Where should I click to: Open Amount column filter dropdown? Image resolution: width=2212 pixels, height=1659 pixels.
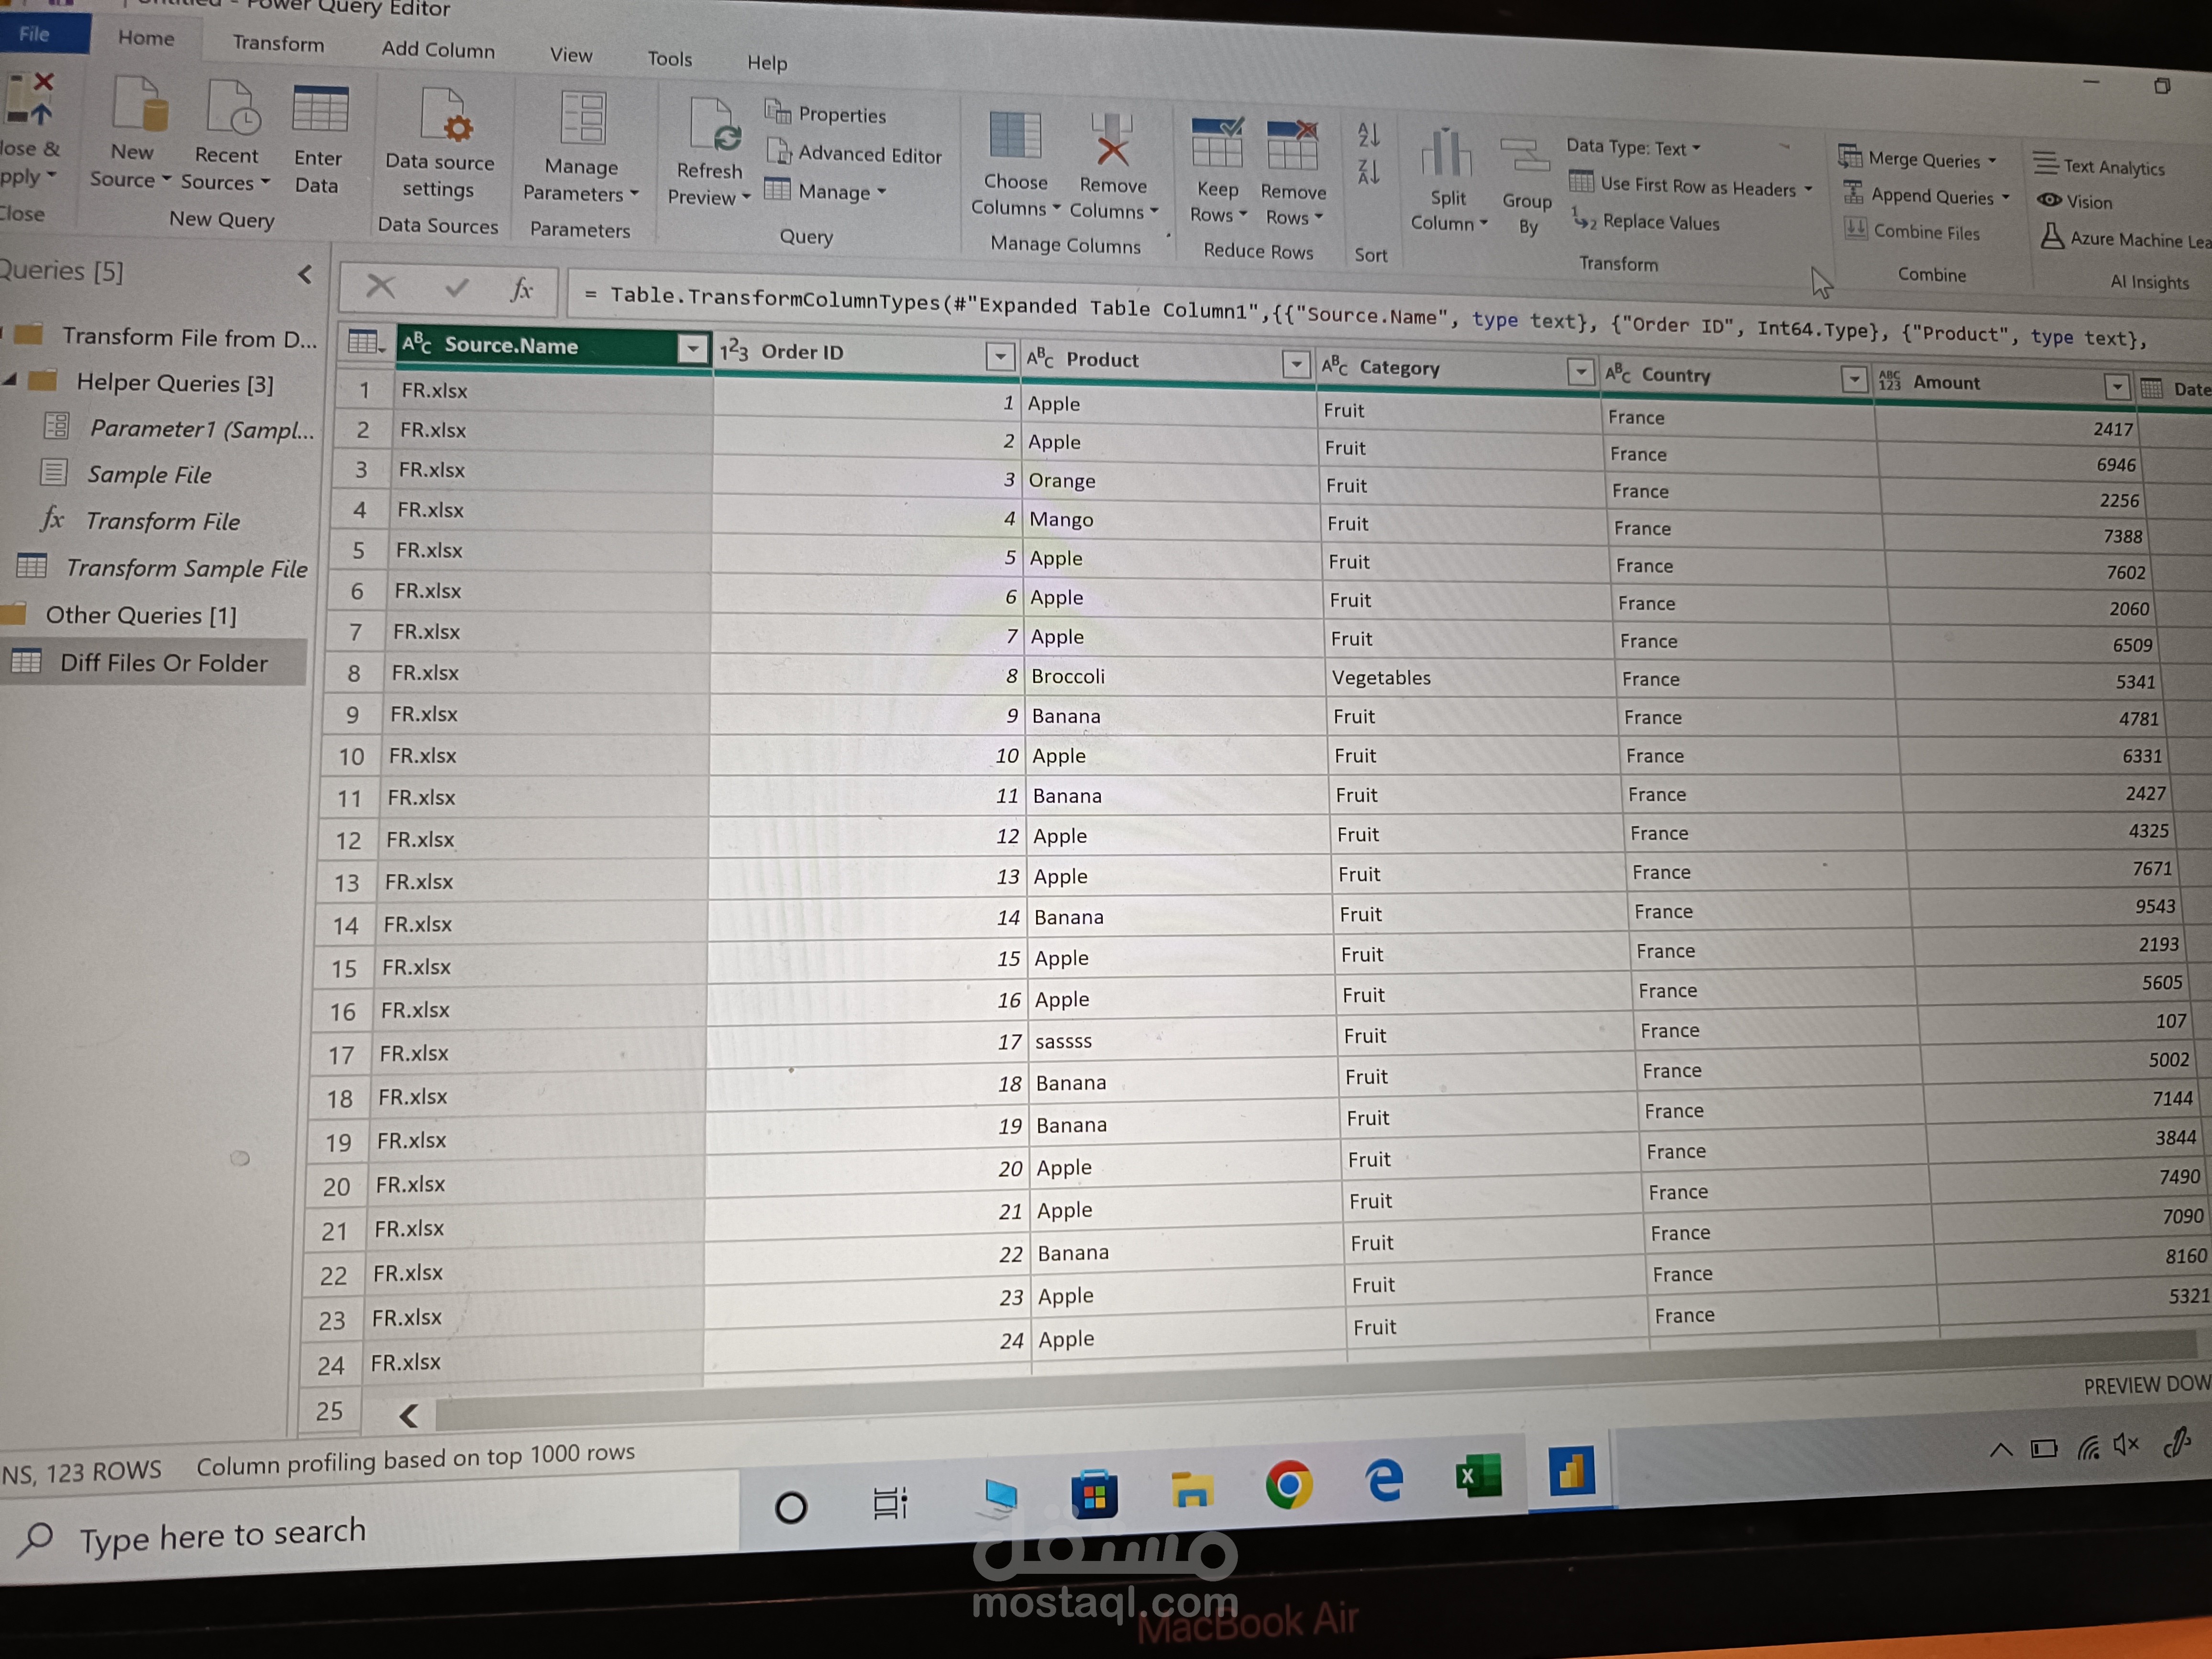2116,386
